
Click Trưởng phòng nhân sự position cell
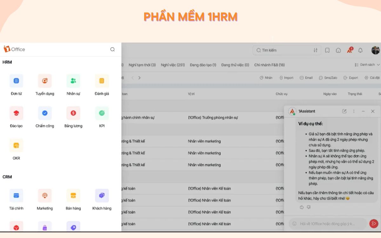coord(213,118)
